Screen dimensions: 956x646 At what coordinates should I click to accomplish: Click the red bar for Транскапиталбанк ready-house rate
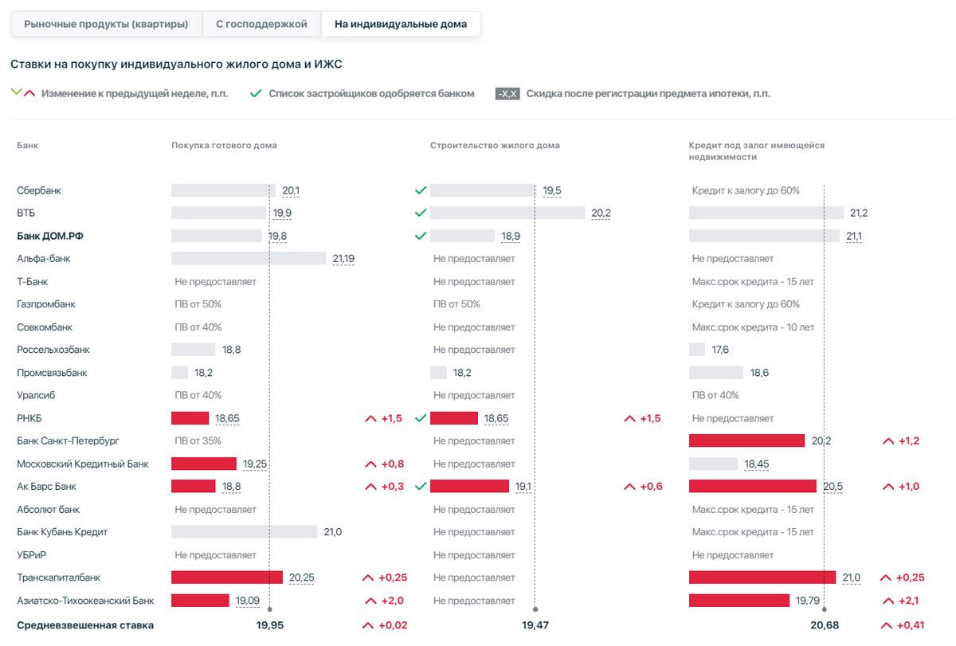coord(227,577)
